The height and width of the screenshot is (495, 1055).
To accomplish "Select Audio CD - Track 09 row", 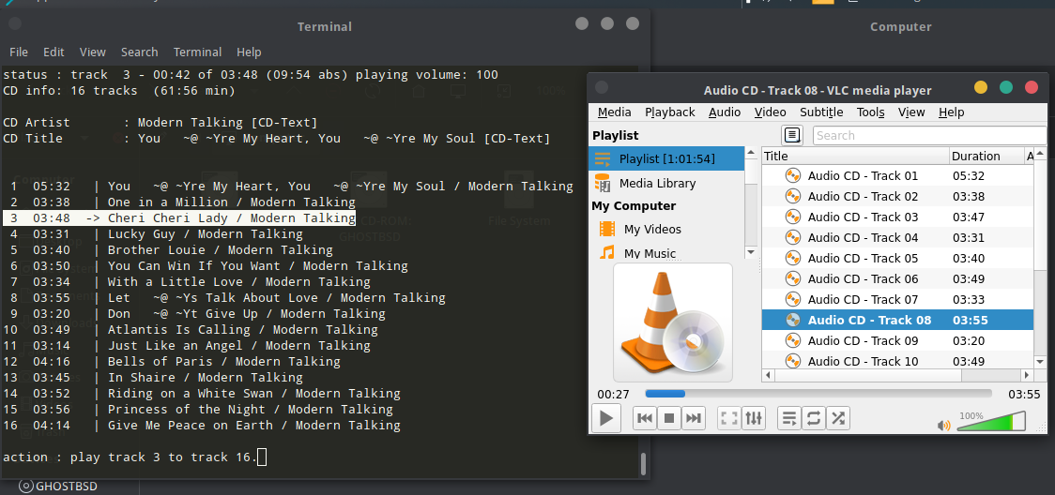I will (x=897, y=340).
